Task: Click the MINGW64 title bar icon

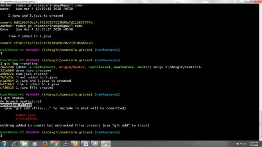Action: click(2, 2)
